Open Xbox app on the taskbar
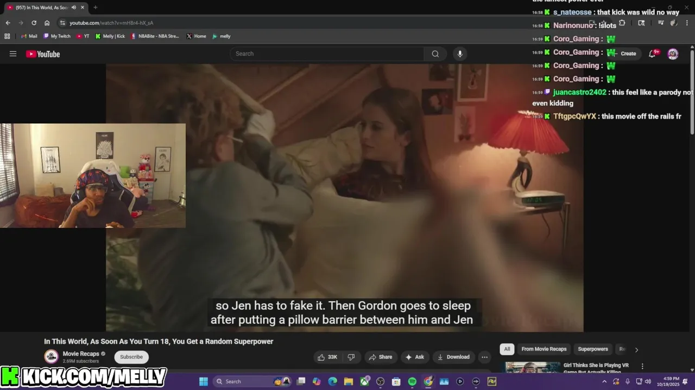Viewport: 695px width, 390px height. click(x=364, y=381)
